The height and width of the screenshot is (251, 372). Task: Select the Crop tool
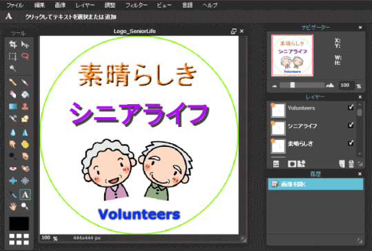coord(13,44)
